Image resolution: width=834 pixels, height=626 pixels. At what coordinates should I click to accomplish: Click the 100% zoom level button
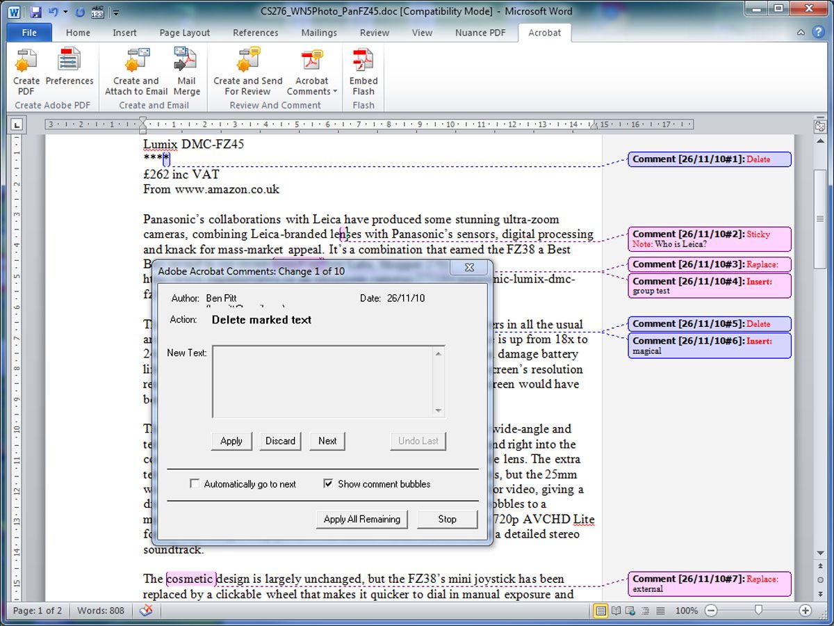[x=686, y=611]
